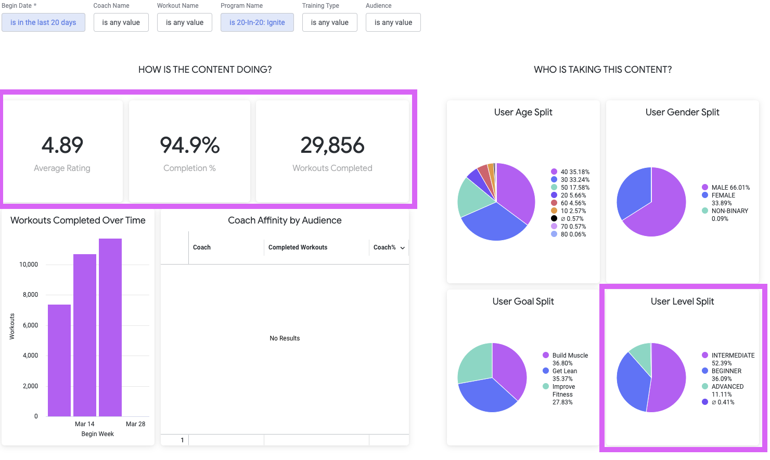The width and height of the screenshot is (770, 460).
Task: Click the Get Lean legend dot
Action: pyautogui.click(x=546, y=371)
